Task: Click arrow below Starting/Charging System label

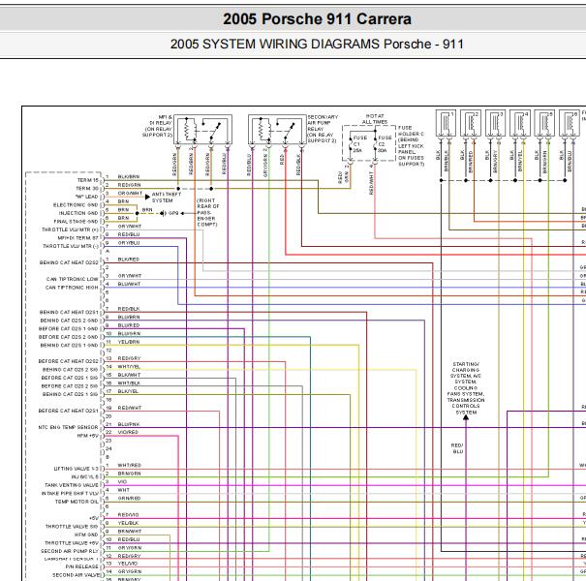Action: click(x=466, y=417)
